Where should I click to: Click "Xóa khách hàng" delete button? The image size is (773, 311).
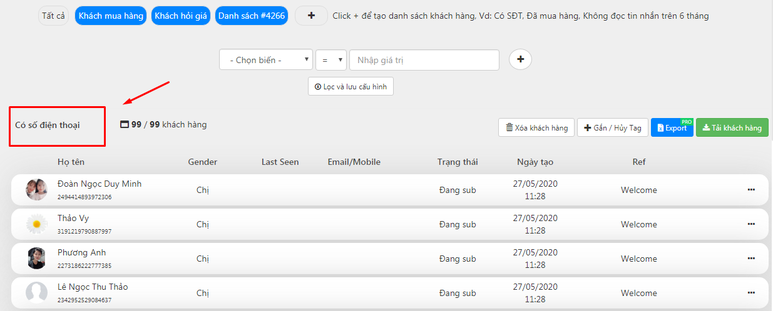point(536,127)
